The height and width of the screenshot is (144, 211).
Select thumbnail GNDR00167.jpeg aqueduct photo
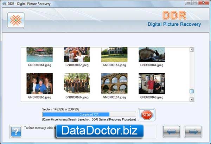tap(114, 84)
